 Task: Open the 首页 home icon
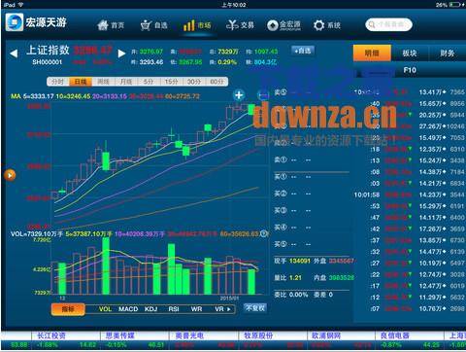103,25
